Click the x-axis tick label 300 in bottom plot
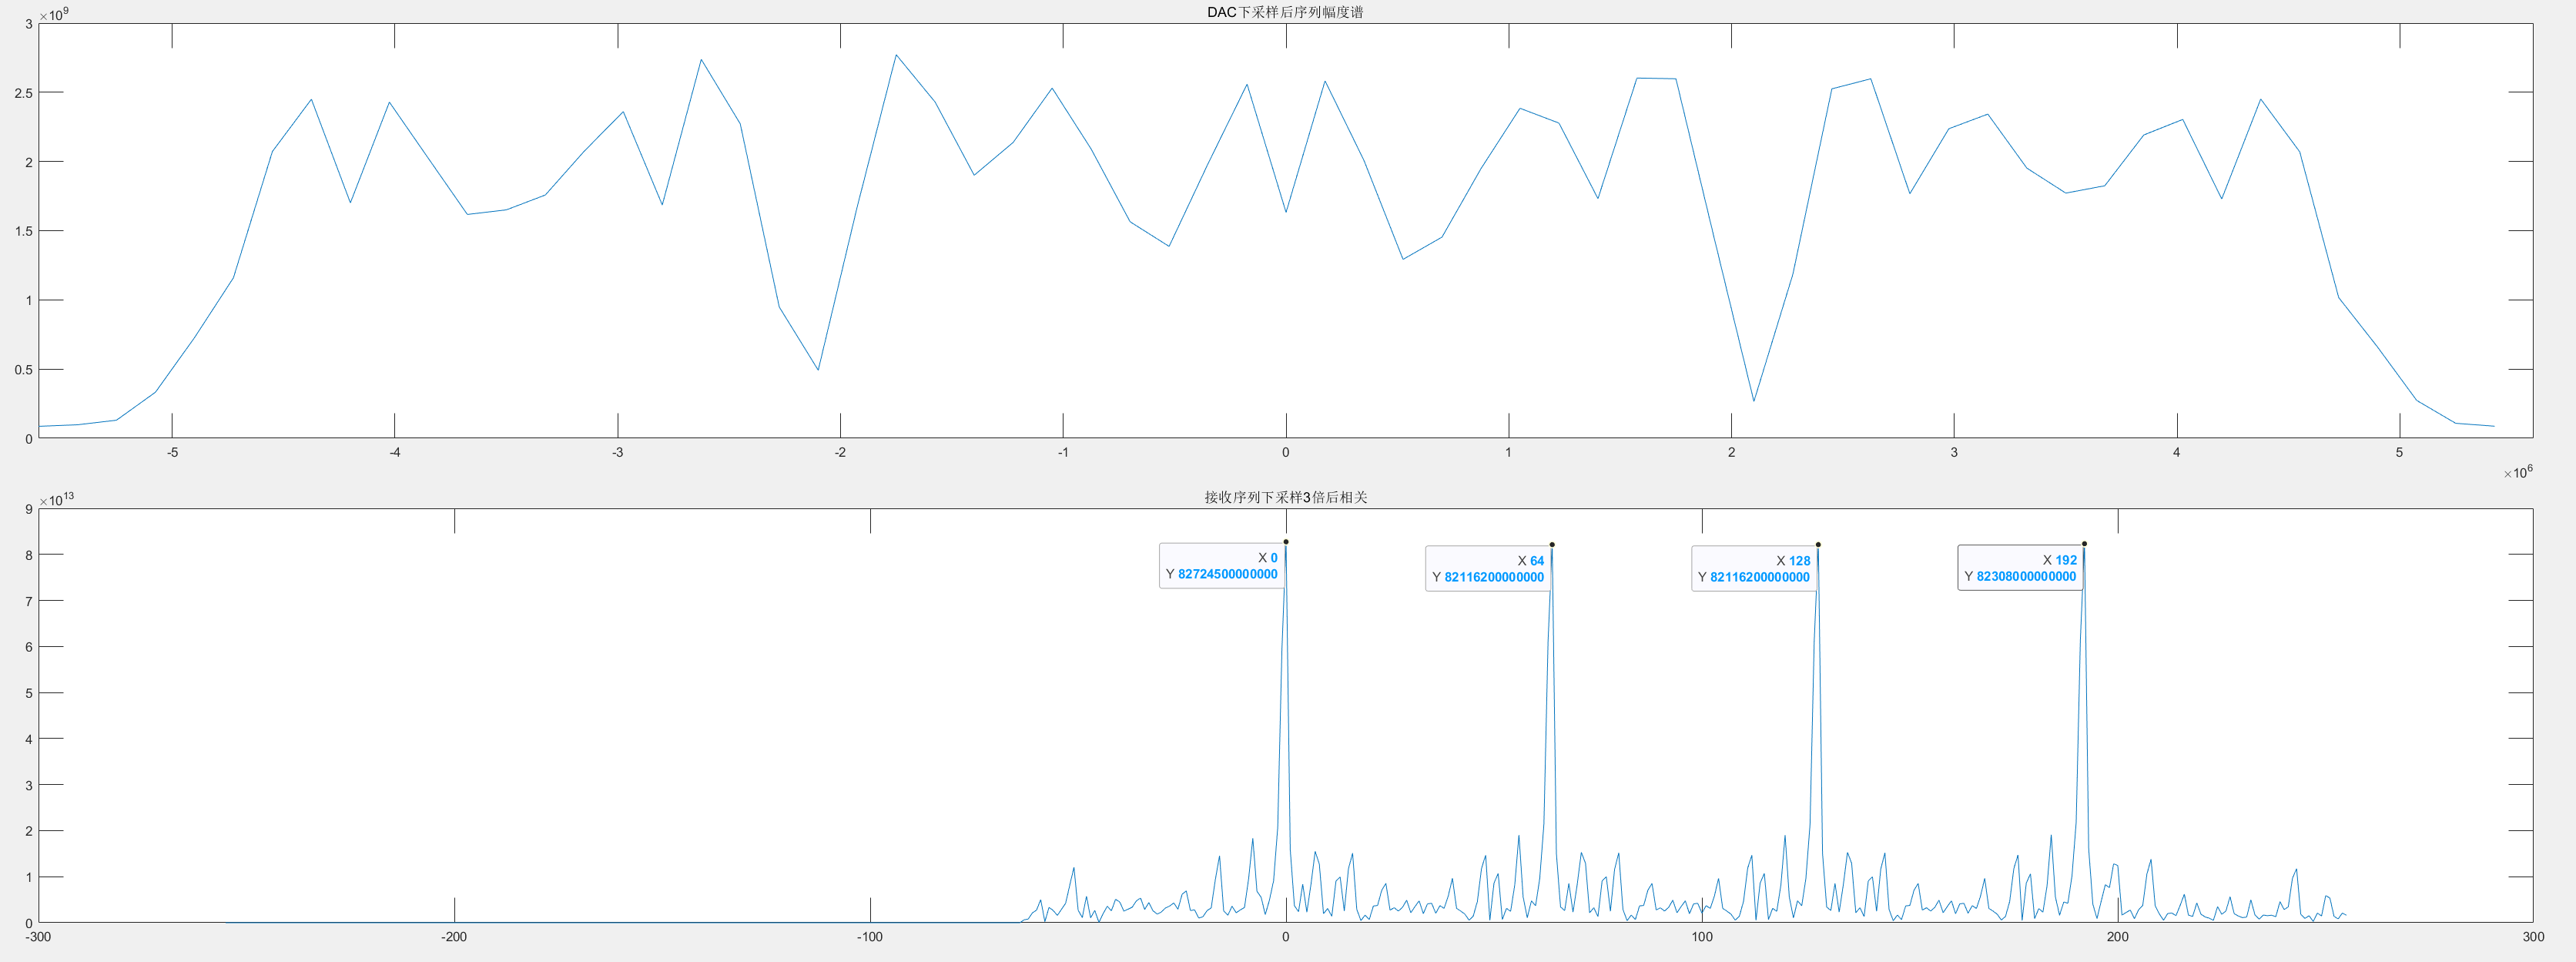 [x=2532, y=937]
